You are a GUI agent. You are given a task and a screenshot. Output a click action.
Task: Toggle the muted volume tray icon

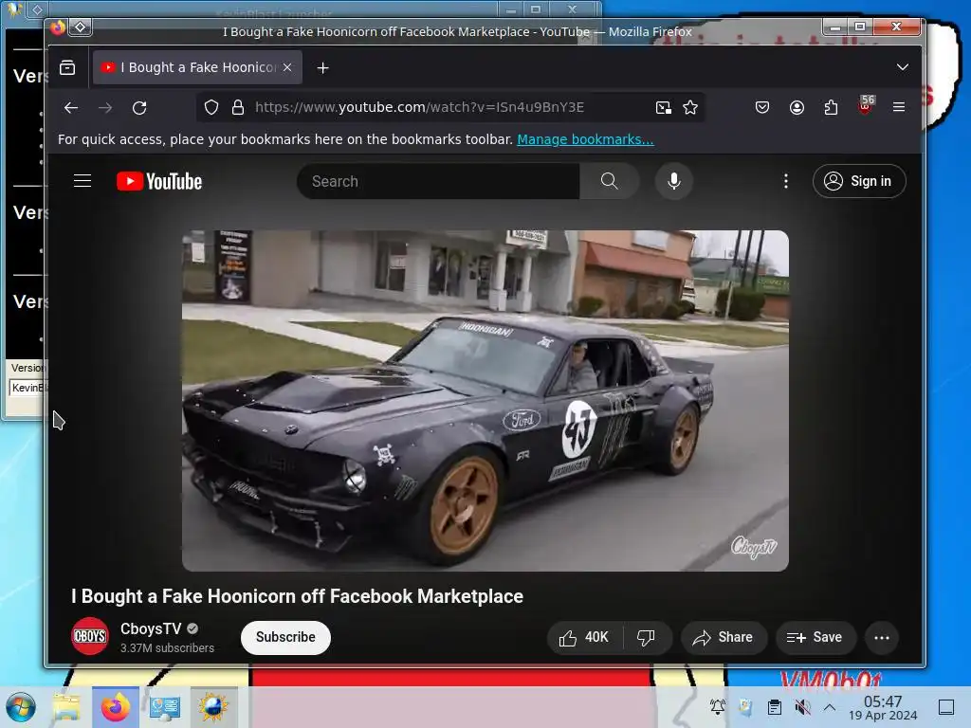(x=802, y=707)
